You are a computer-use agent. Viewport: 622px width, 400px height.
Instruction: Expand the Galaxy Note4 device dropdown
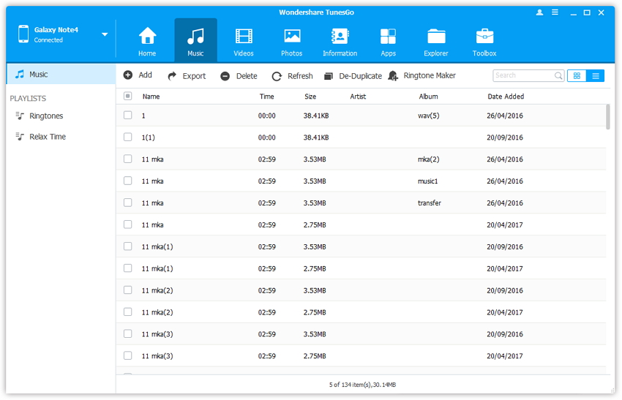[105, 34]
